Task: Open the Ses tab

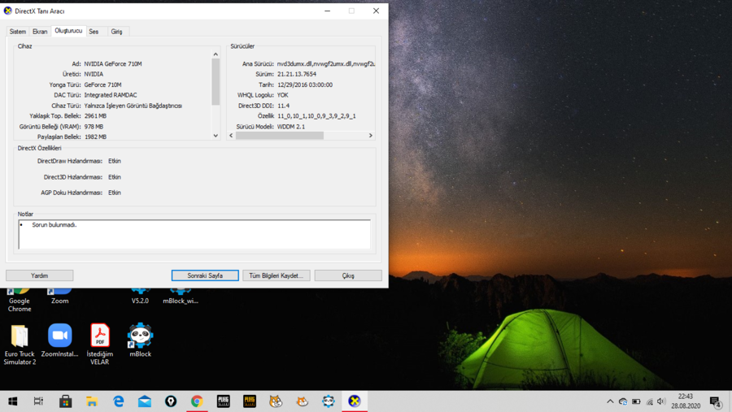Action: point(94,32)
